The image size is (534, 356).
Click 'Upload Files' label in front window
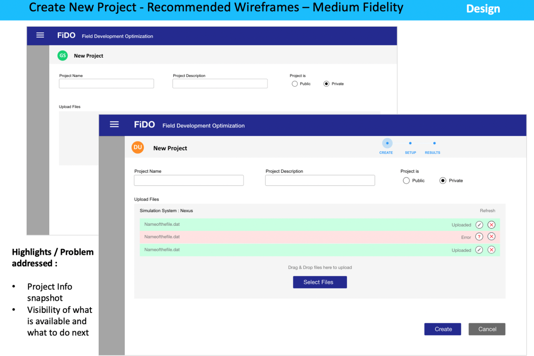click(147, 199)
